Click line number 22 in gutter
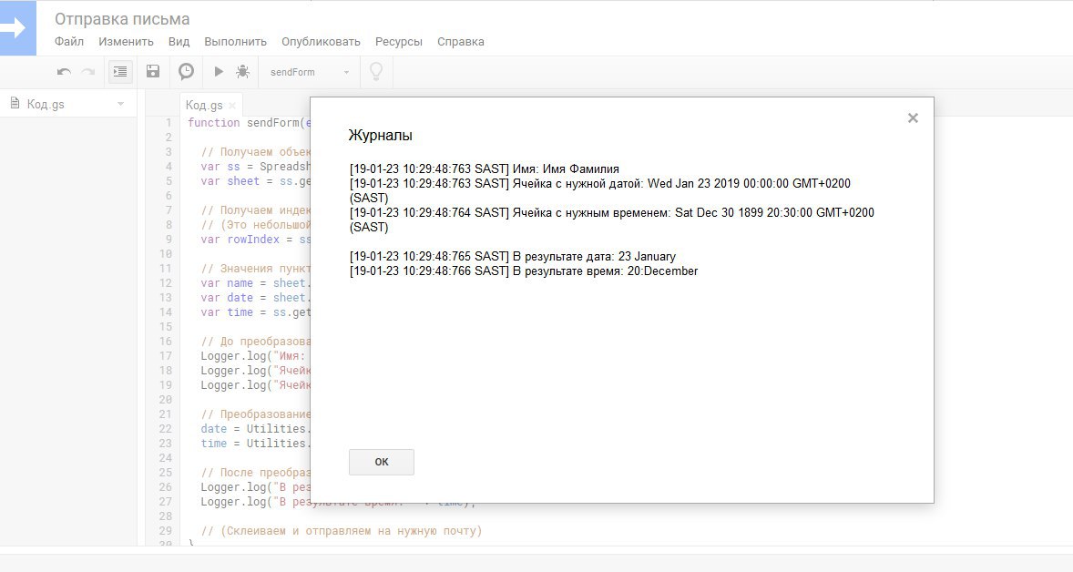The width and height of the screenshot is (1073, 572). (x=165, y=429)
